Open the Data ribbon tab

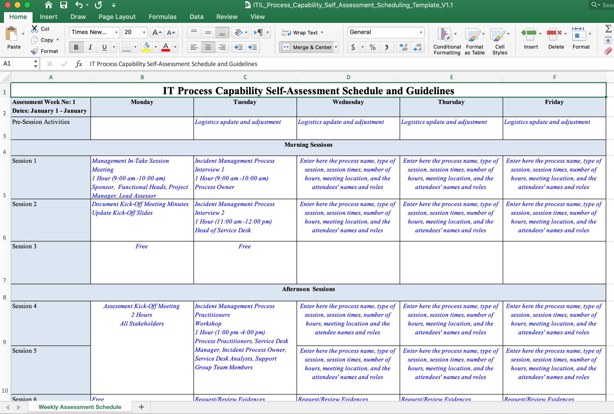pyautogui.click(x=196, y=17)
